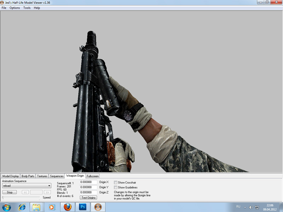Select the Weapon Origin tab
The image size is (283, 212).
(75, 176)
